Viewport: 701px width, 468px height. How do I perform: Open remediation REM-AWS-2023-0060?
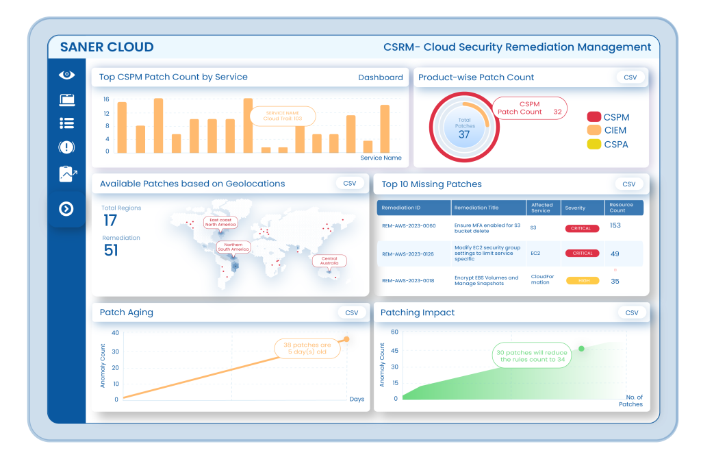[409, 226]
